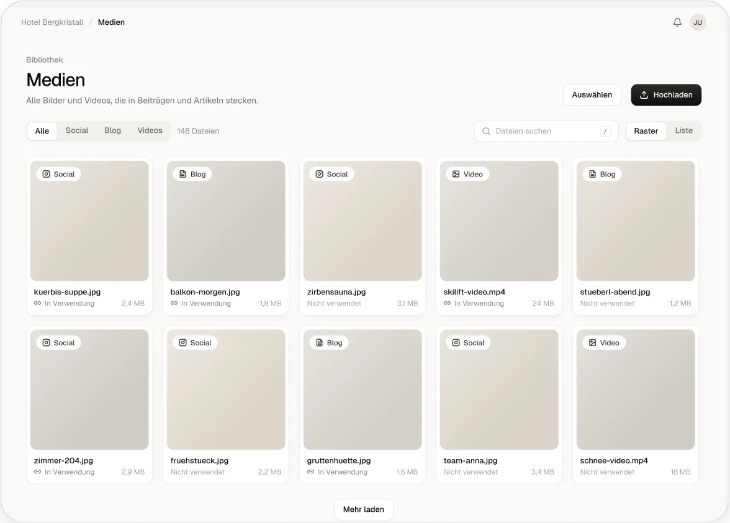Click the file name stueberl-abend.jpg

click(x=615, y=292)
